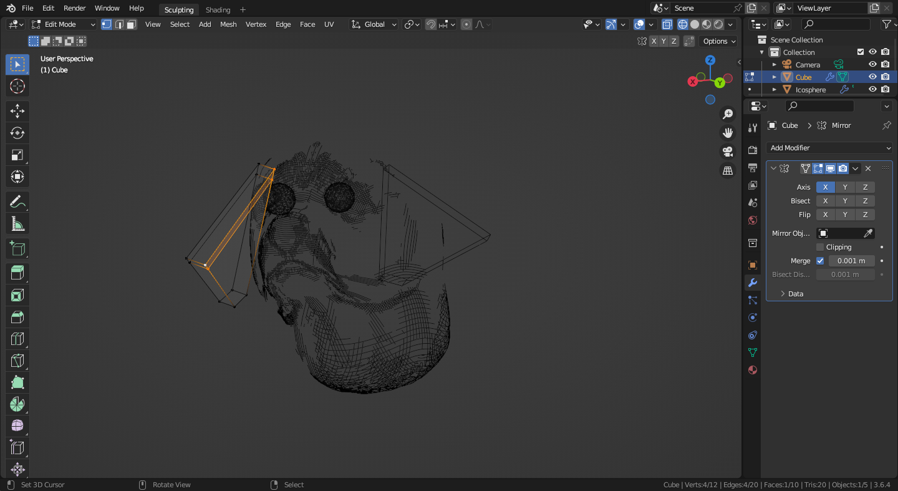898x491 pixels.
Task: Click the 3D Cursor tool
Action: click(17, 86)
